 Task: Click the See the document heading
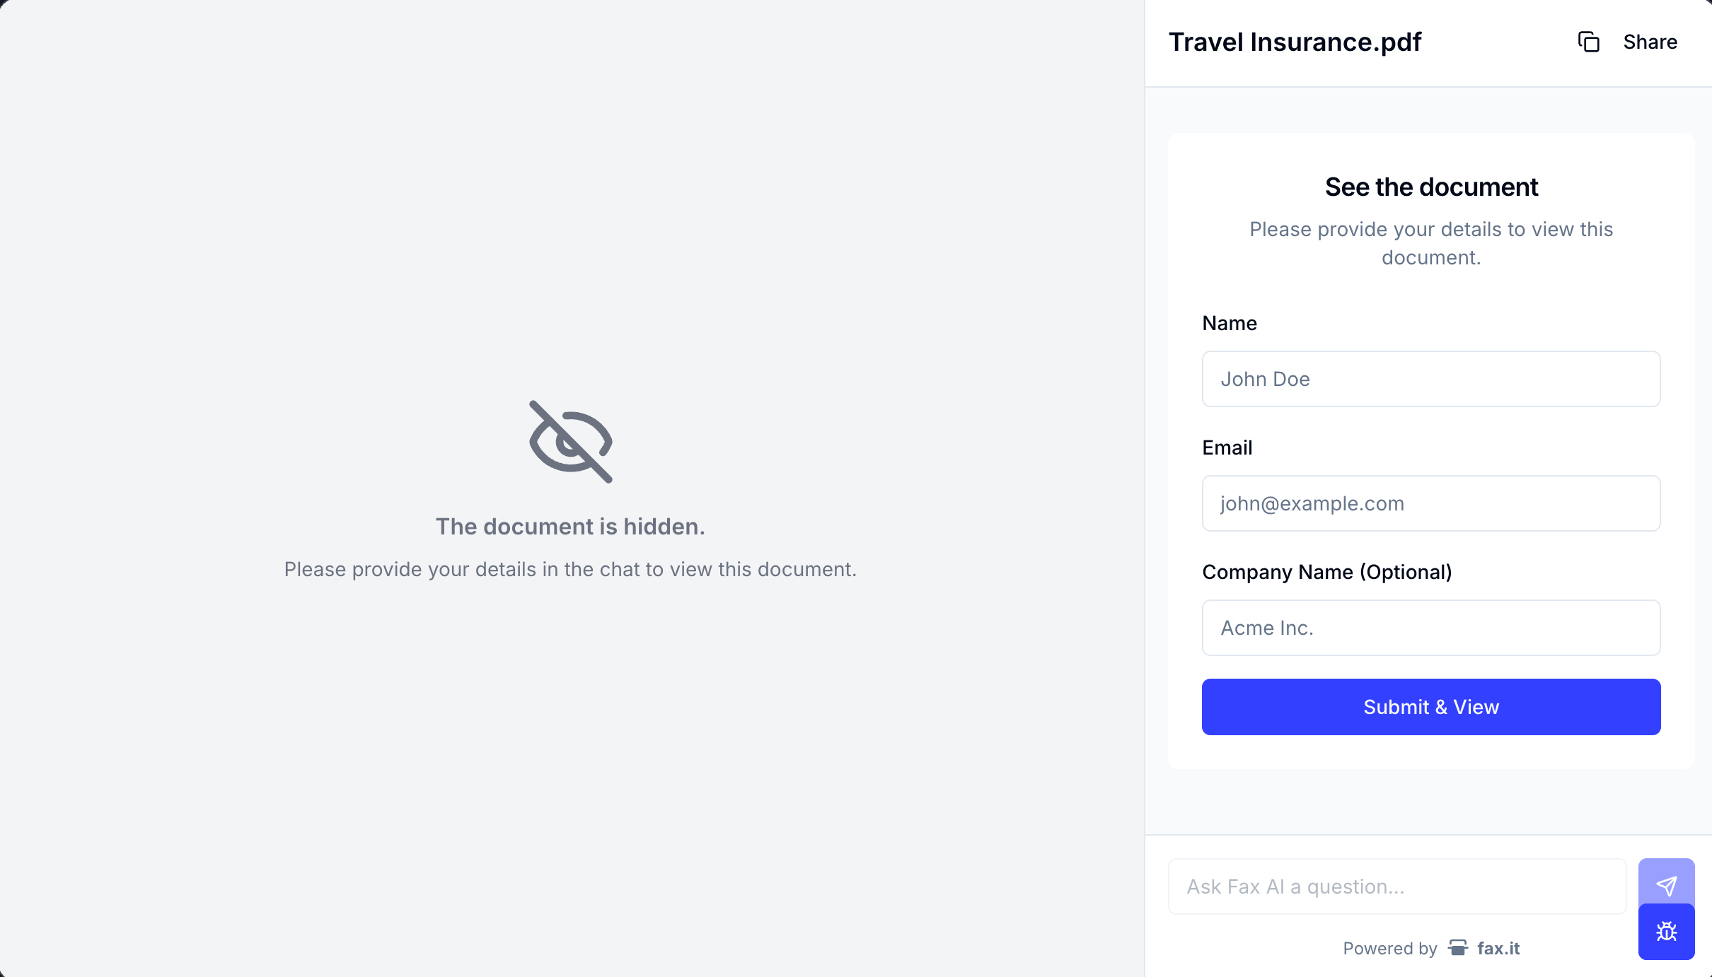(x=1431, y=187)
